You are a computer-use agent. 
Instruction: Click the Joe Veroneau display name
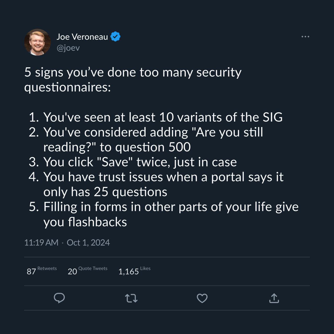(x=82, y=37)
